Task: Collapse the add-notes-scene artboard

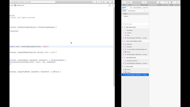Action: (123, 27)
